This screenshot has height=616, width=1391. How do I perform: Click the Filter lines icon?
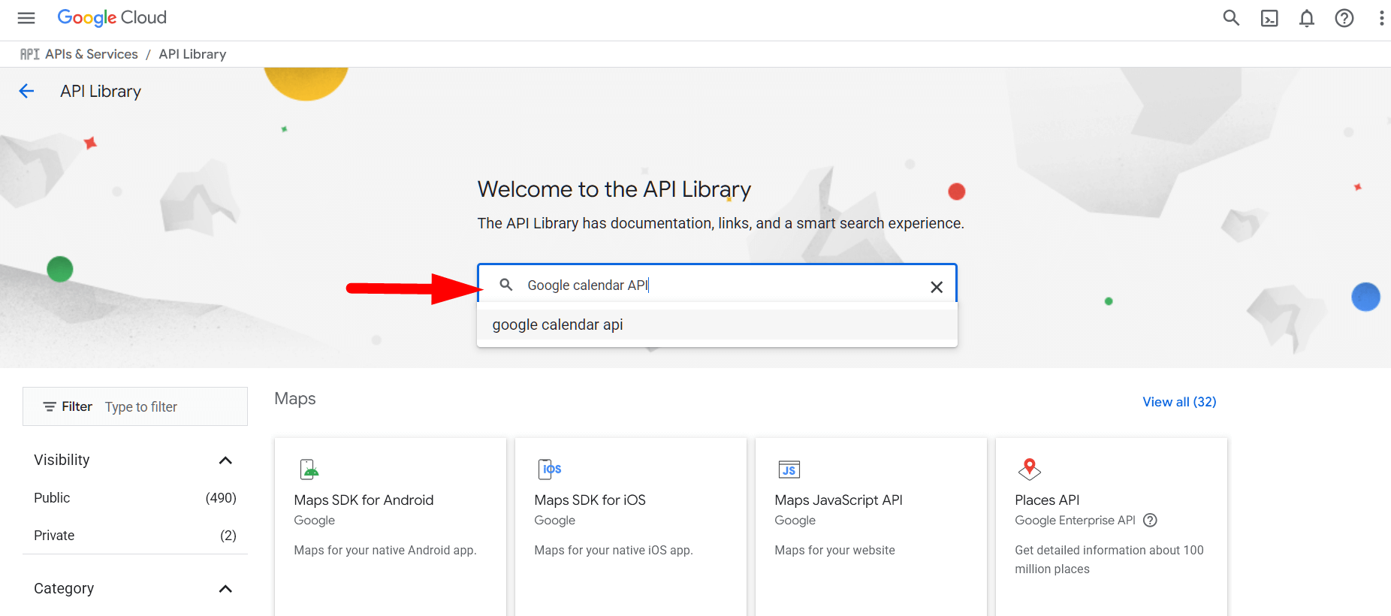[x=50, y=406]
